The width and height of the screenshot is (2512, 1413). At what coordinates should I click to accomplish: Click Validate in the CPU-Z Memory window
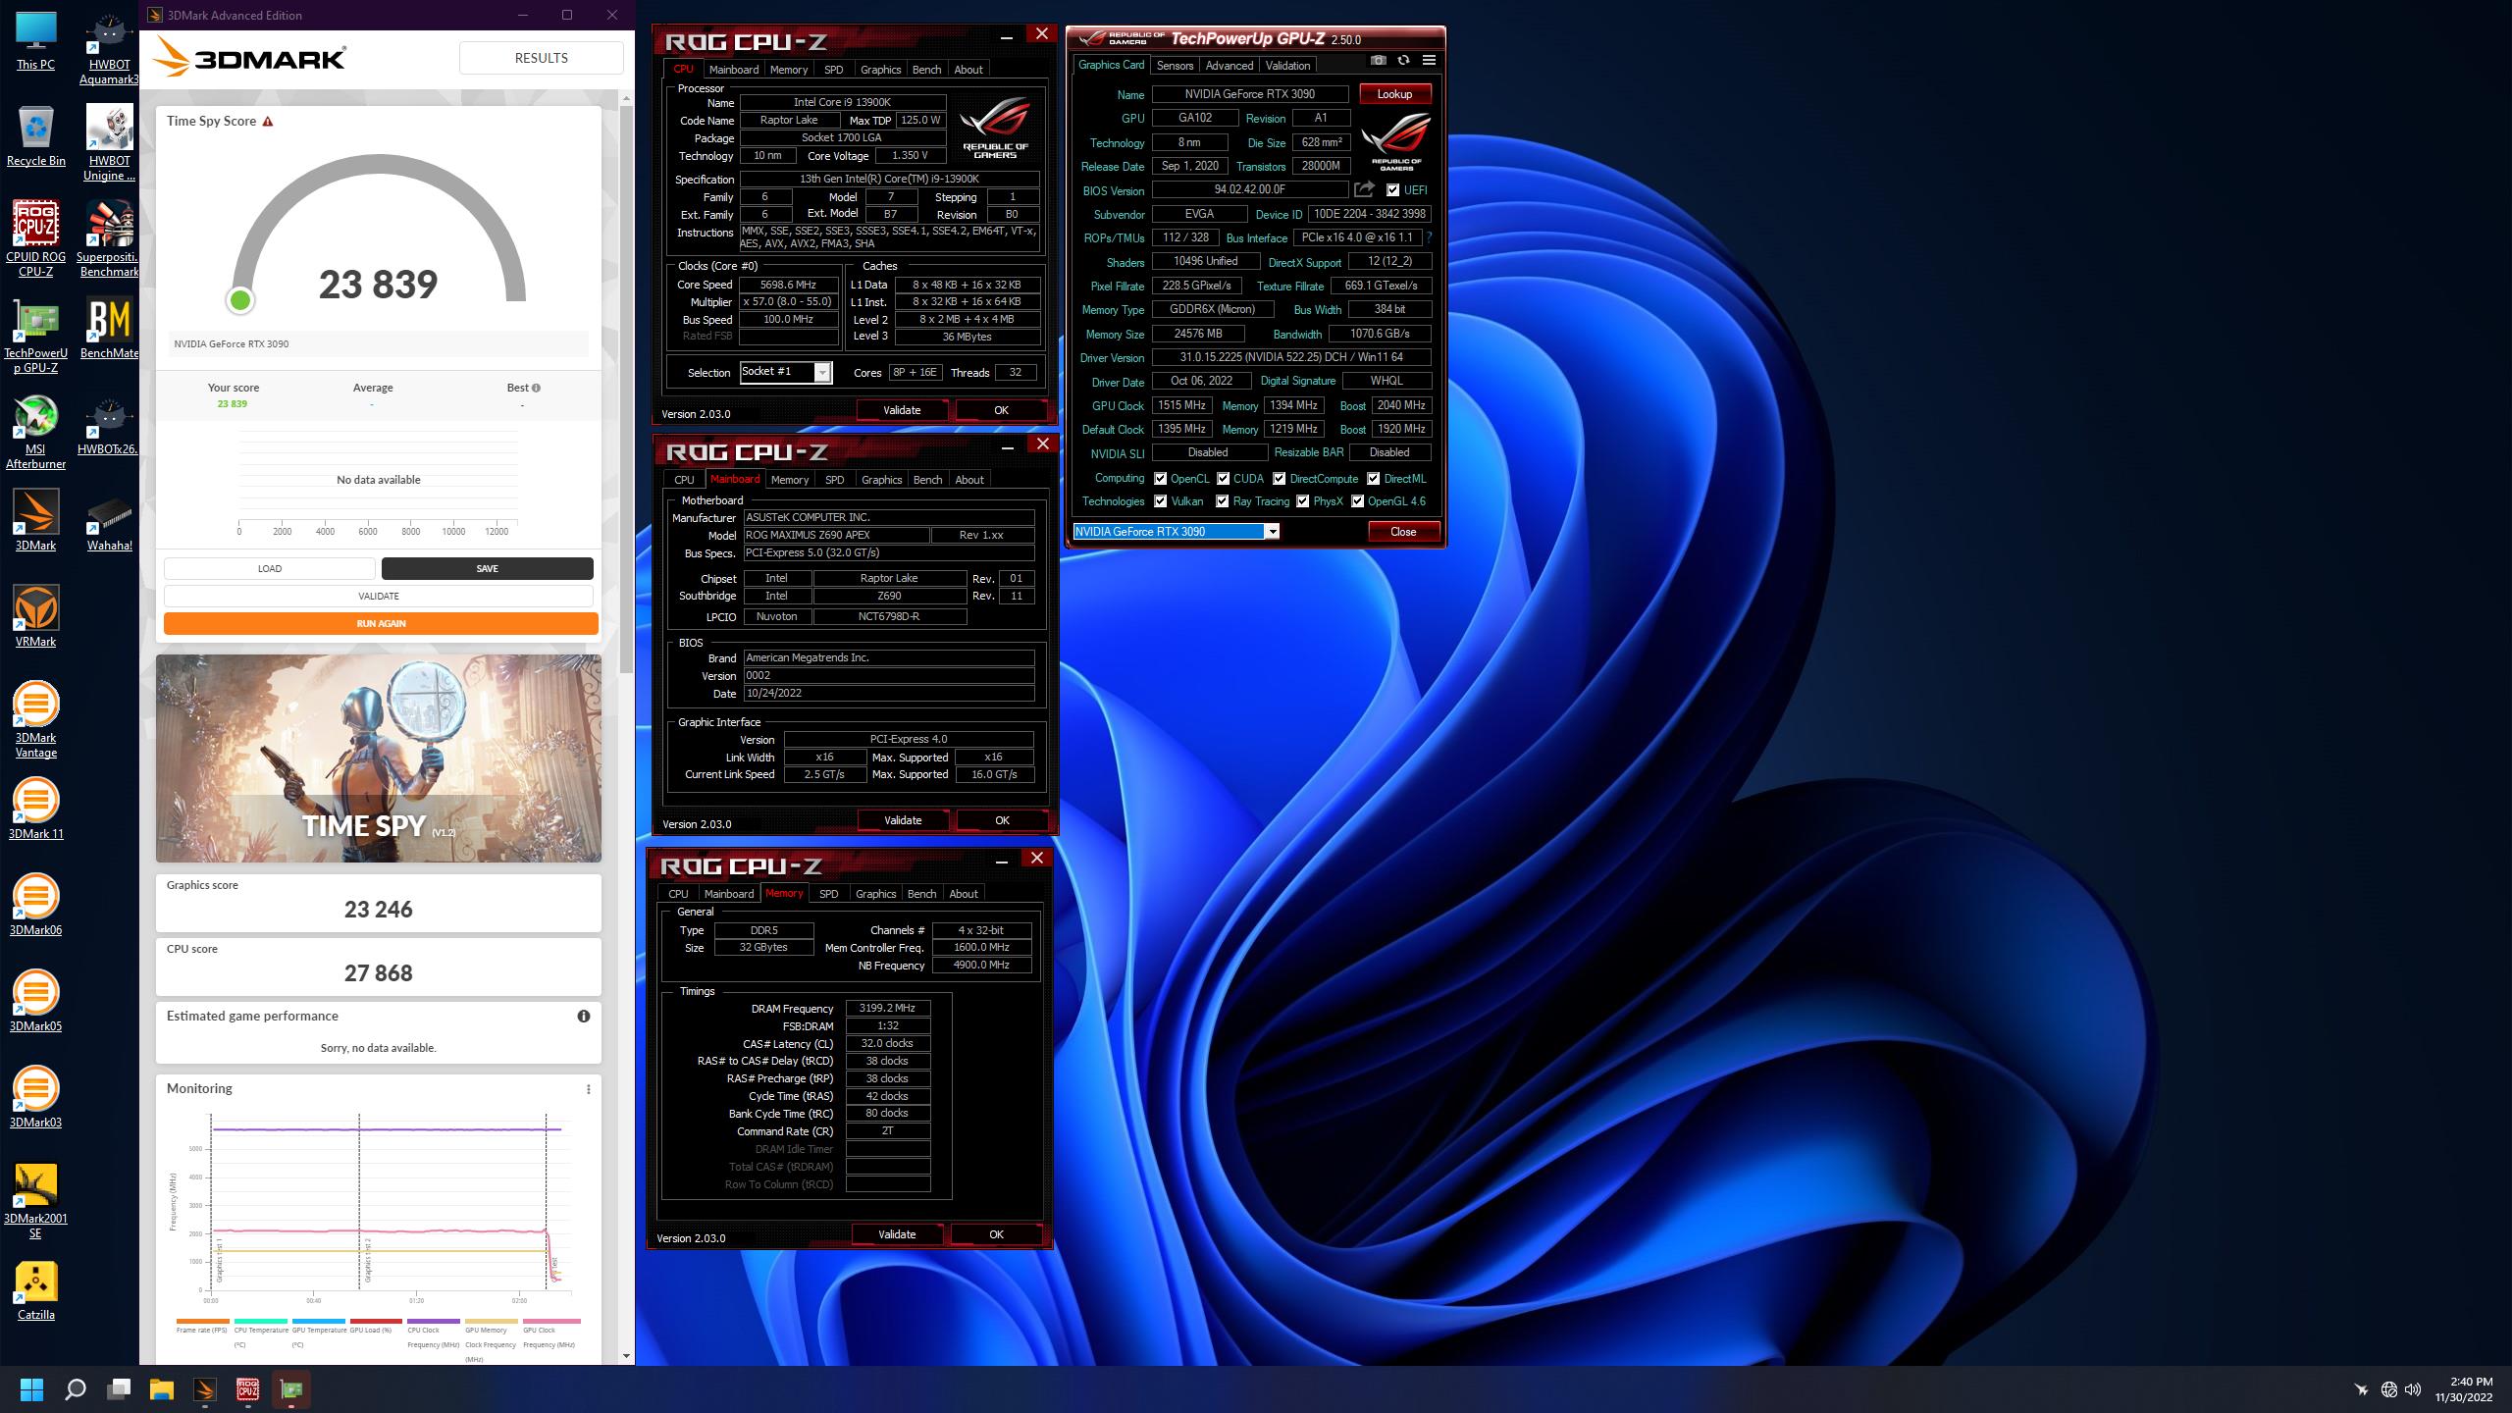897,1234
